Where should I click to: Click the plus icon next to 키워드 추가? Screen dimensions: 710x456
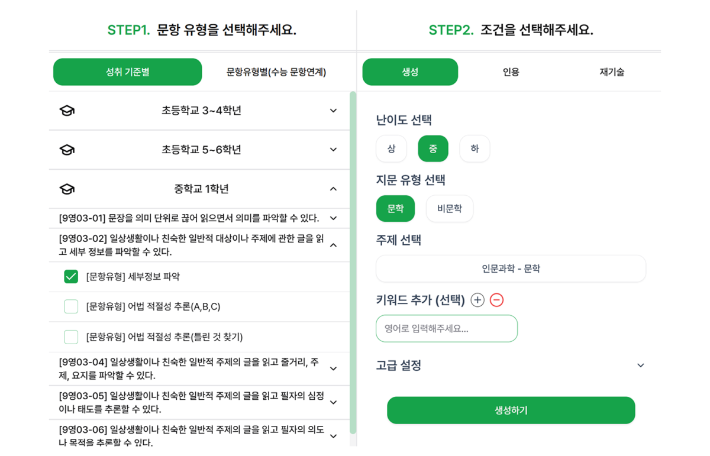477,300
